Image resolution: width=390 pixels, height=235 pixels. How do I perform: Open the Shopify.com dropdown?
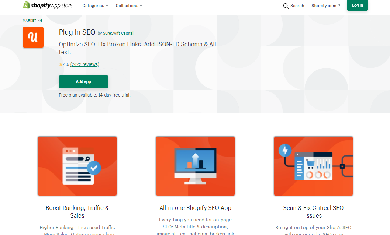pos(325,6)
